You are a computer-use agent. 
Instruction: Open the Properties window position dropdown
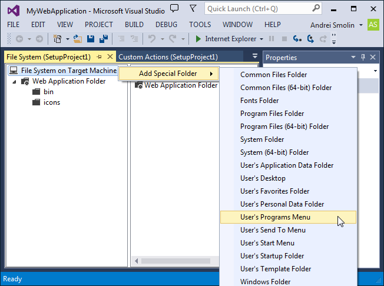pyautogui.click(x=353, y=57)
